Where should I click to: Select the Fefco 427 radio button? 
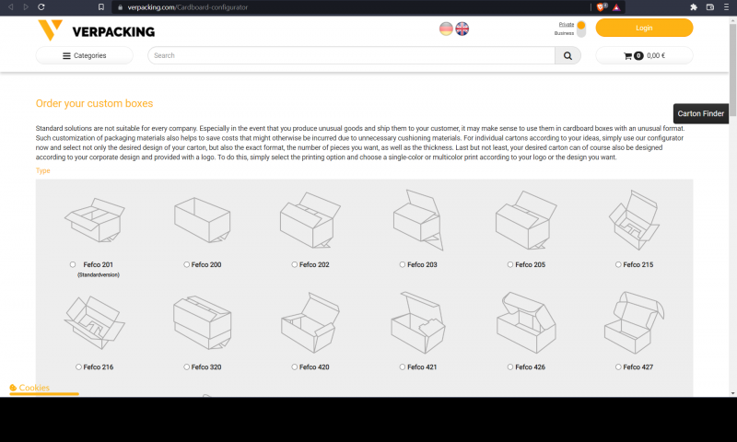click(618, 366)
